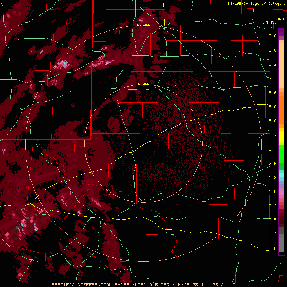Select the 6.6 scale value
This screenshot has height=287, width=287.
pyautogui.click(x=273, y=92)
